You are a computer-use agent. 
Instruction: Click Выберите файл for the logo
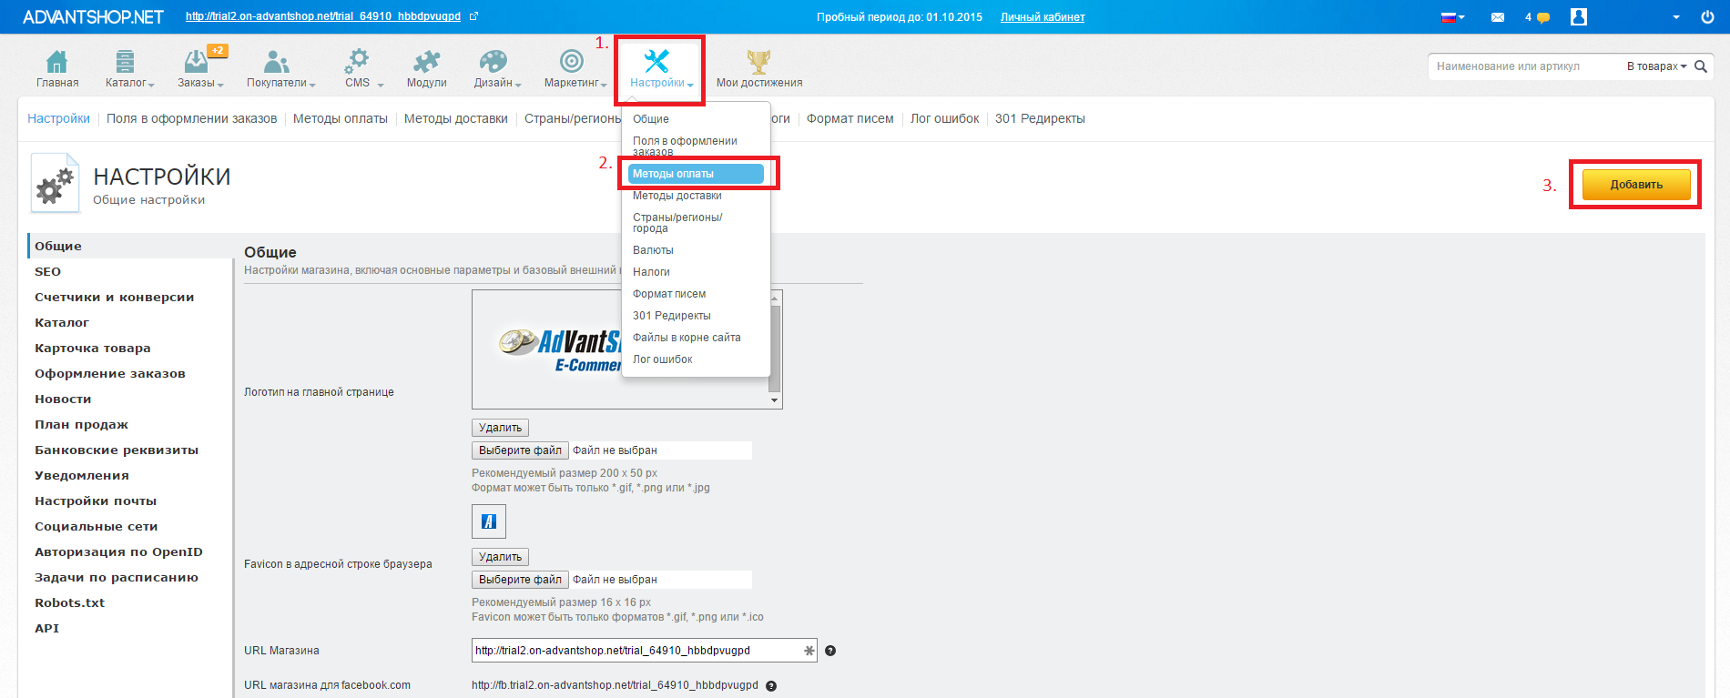[520, 450]
